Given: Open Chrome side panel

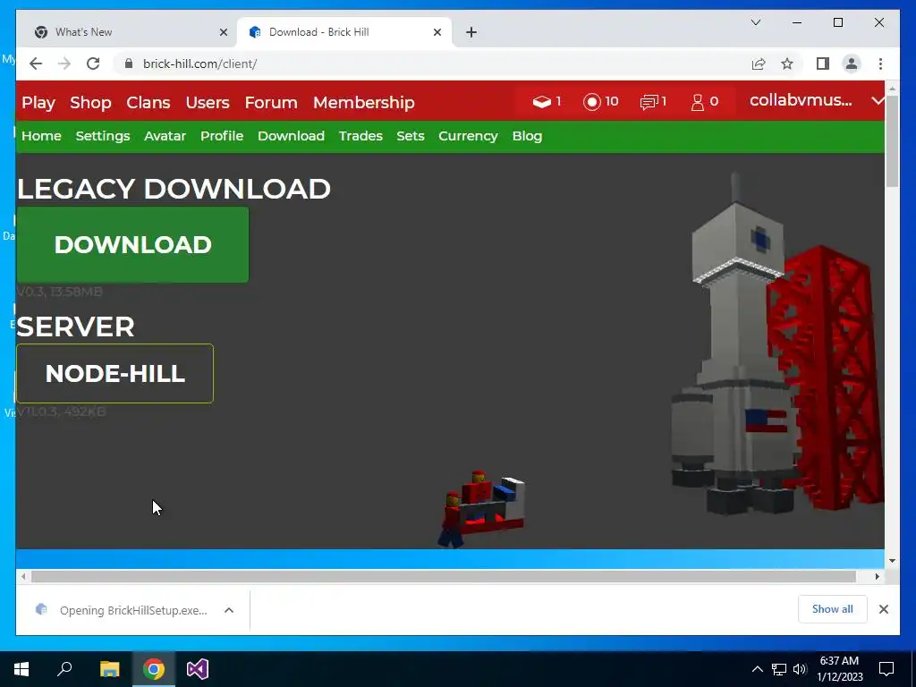Looking at the screenshot, I should coord(823,64).
